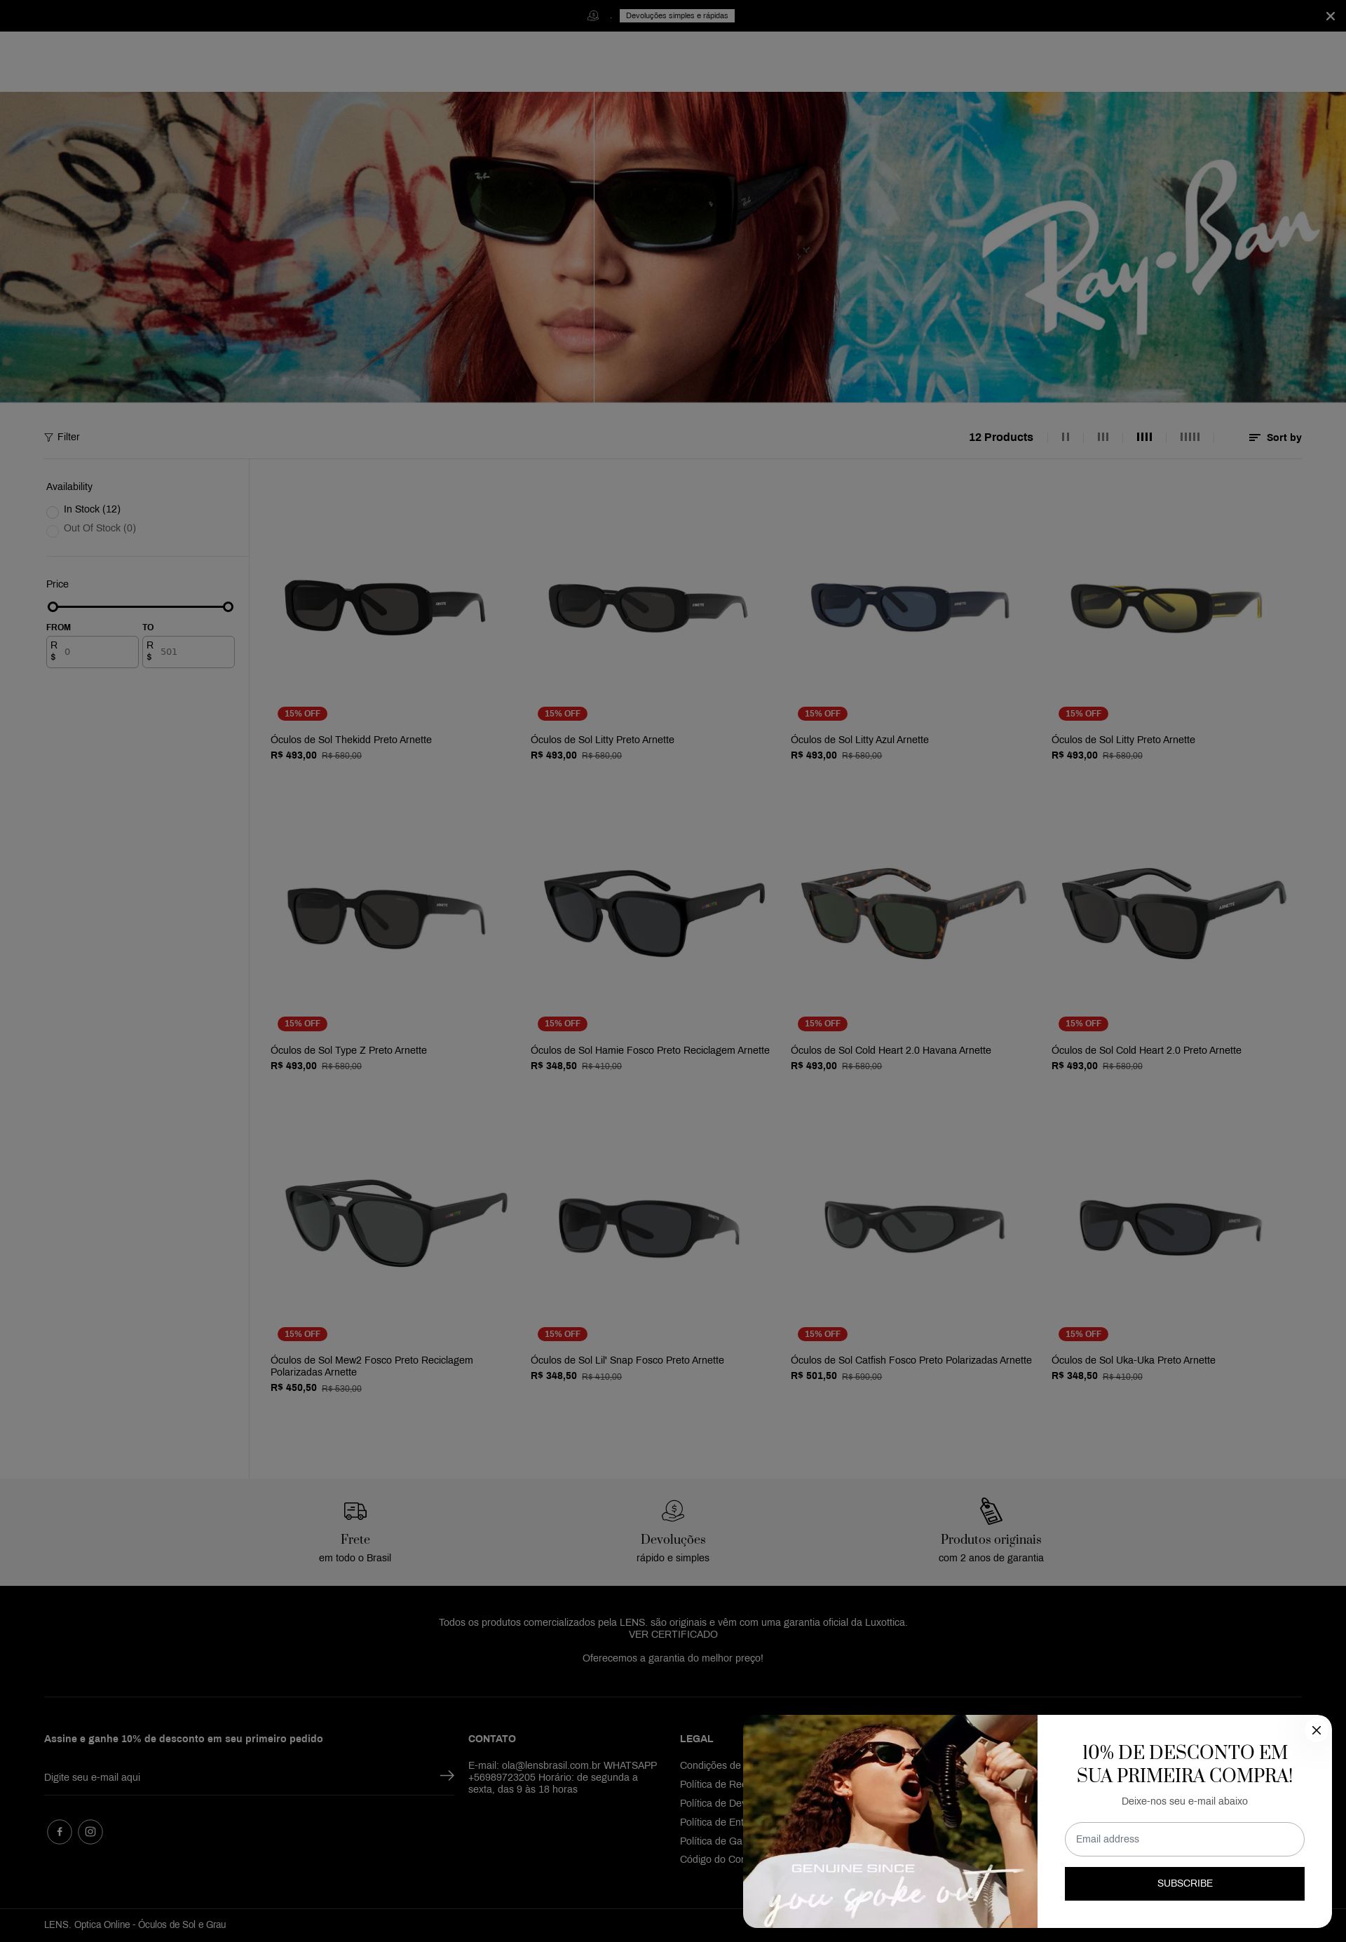Open the Litty Azul blue sunglasses image

click(910, 606)
